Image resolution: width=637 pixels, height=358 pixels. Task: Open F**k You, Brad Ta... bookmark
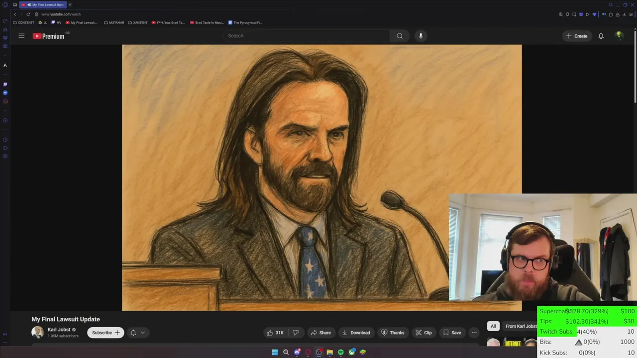pos(168,22)
